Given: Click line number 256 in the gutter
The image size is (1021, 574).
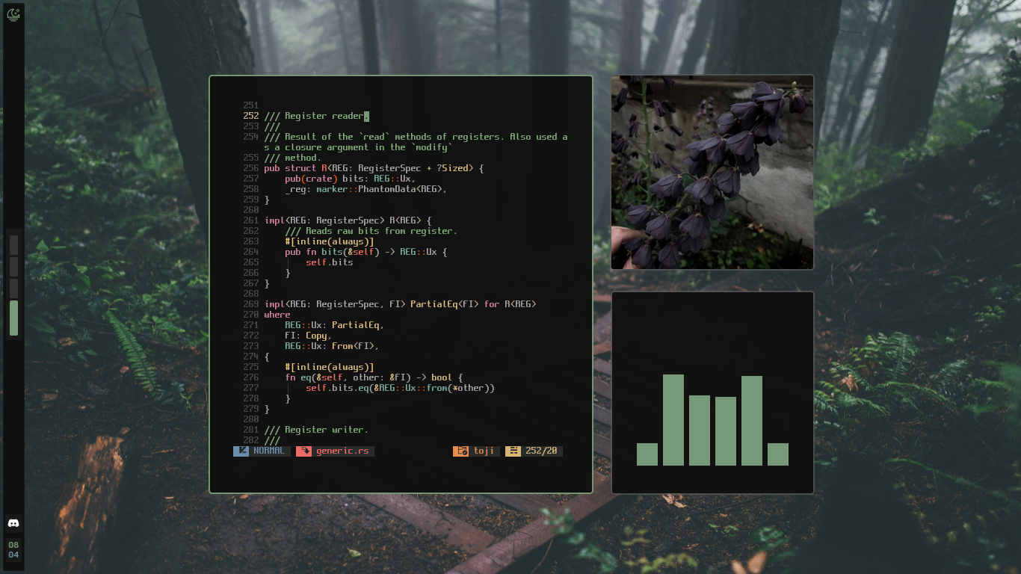Looking at the screenshot, I should (250, 168).
